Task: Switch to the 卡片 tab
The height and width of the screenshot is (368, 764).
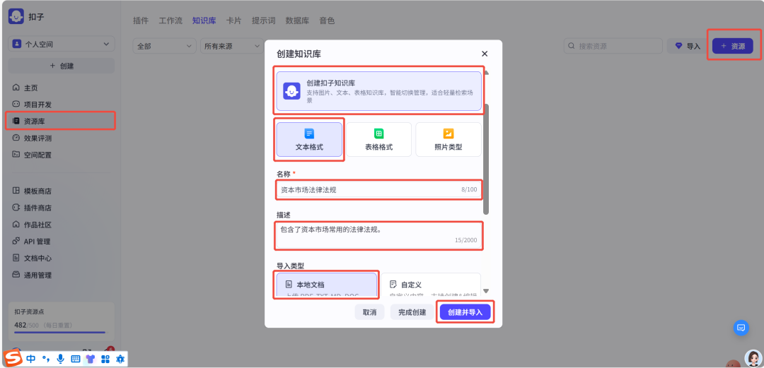Action: click(234, 20)
